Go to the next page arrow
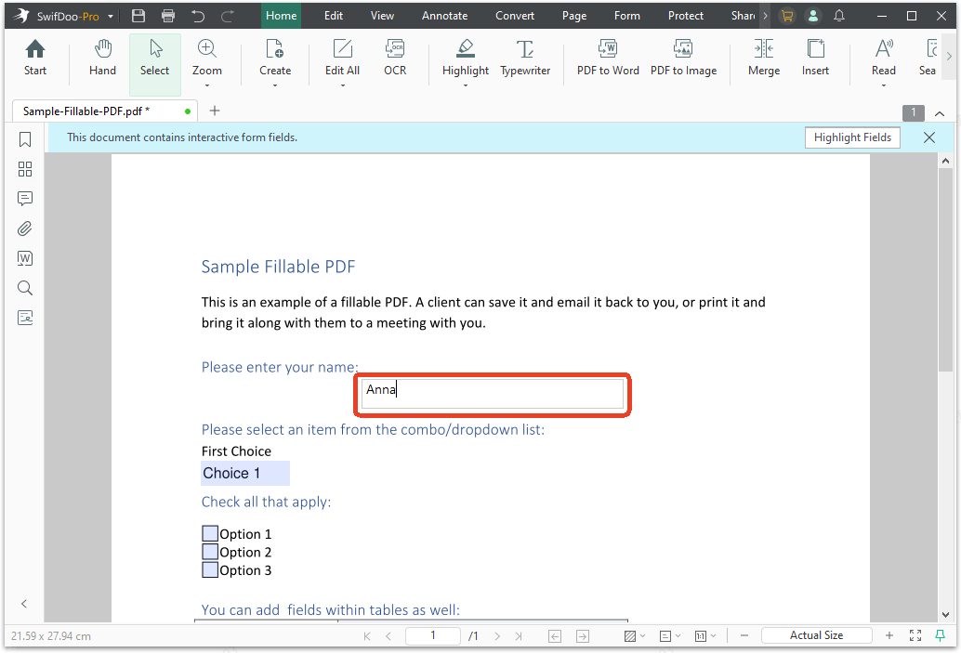The image size is (961, 653). tap(497, 636)
